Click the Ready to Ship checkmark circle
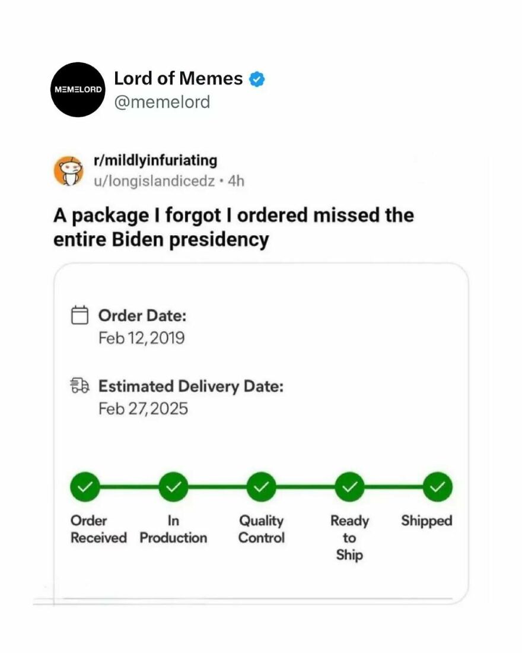 click(349, 486)
